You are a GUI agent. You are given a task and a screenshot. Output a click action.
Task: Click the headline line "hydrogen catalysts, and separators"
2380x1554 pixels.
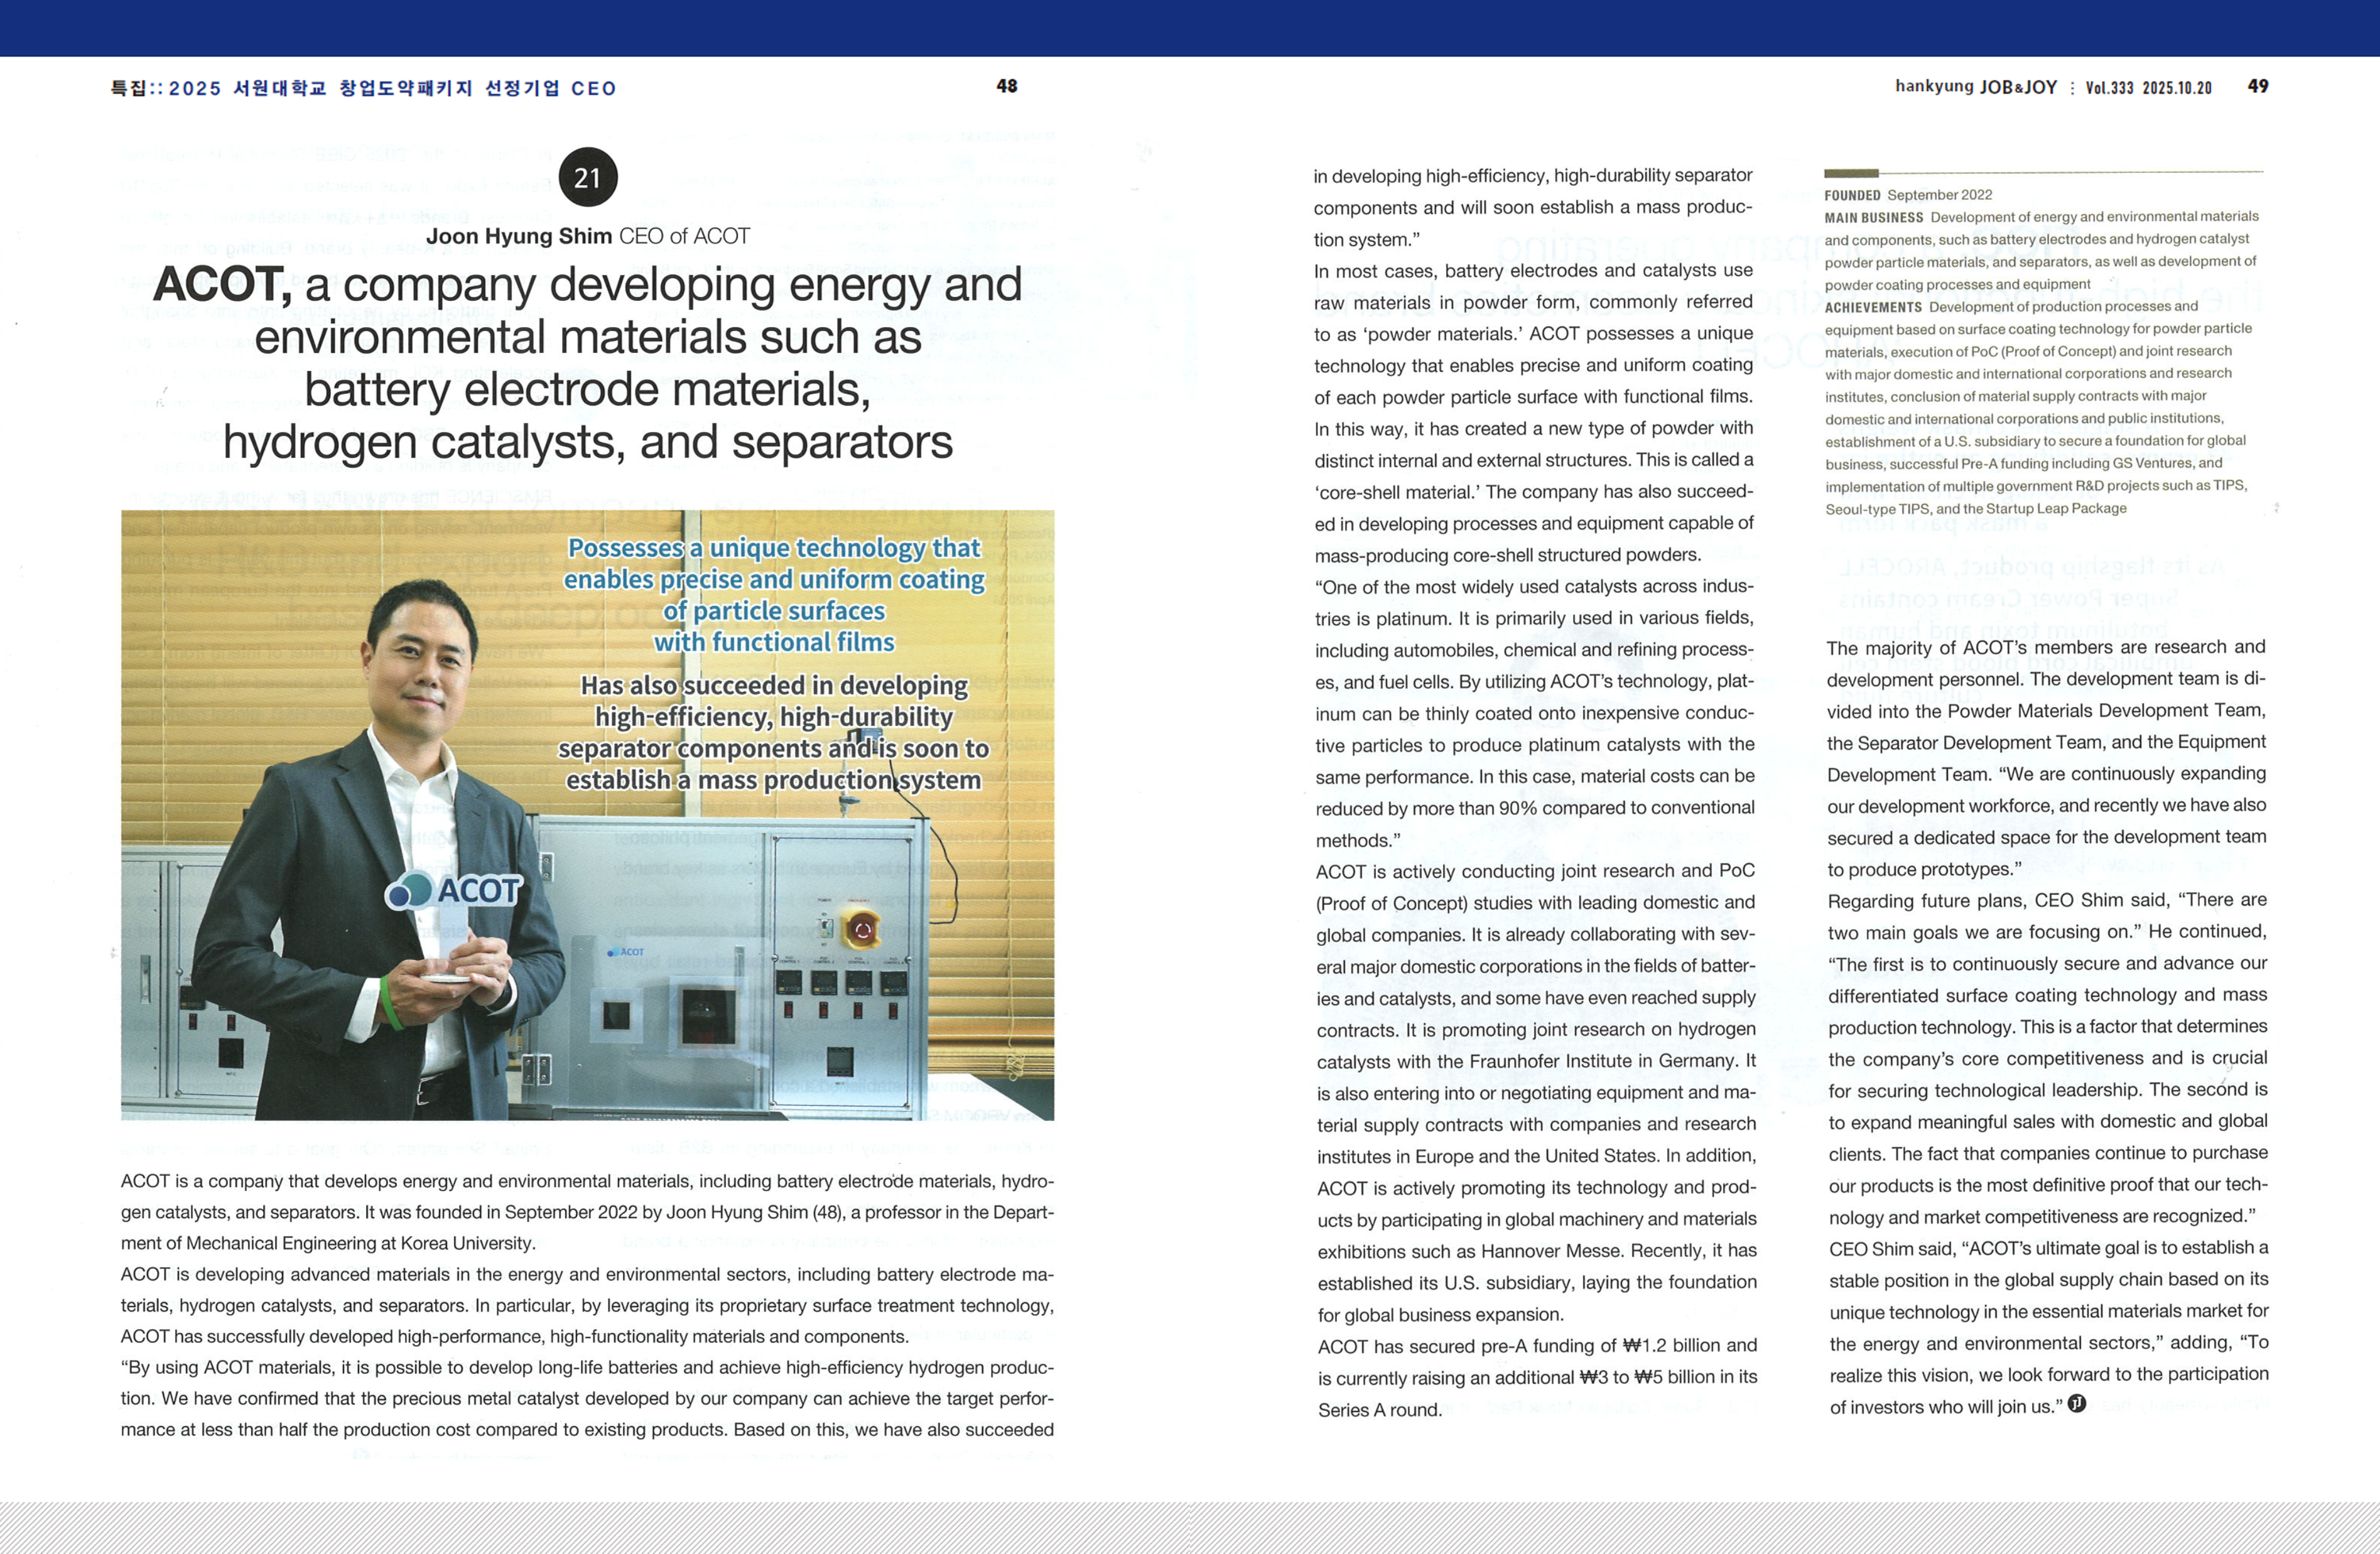pos(588,442)
